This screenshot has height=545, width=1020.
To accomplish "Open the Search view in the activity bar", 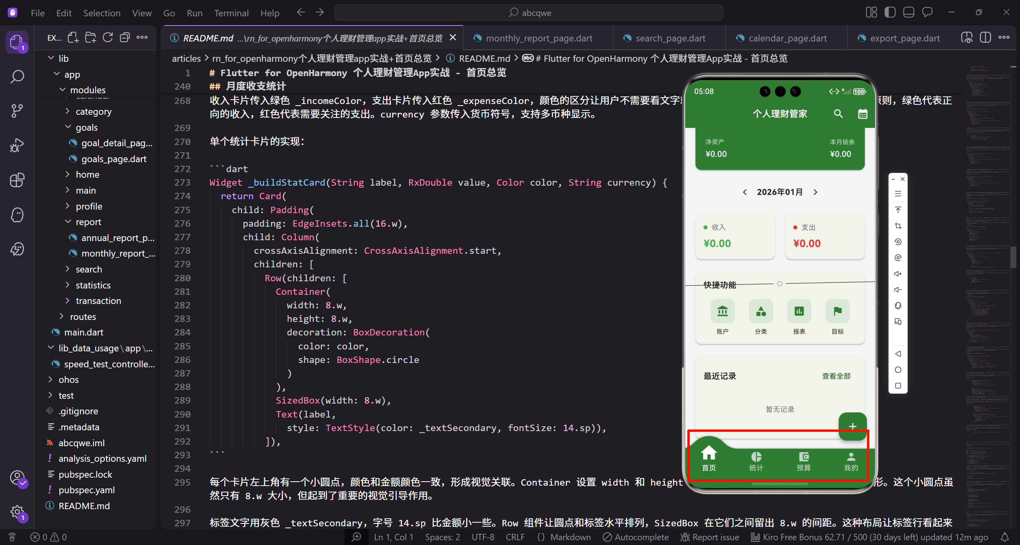I will [17, 76].
